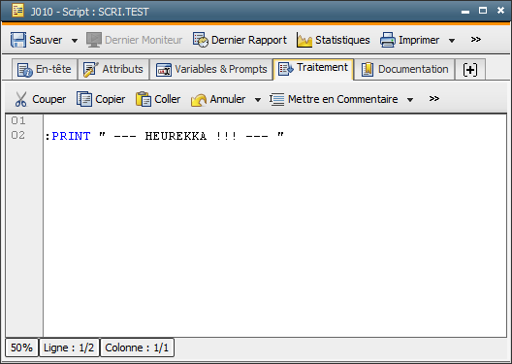This screenshot has width=512, height=364.
Task: Close the SCRI.TEST script window
Action: tap(500, 11)
